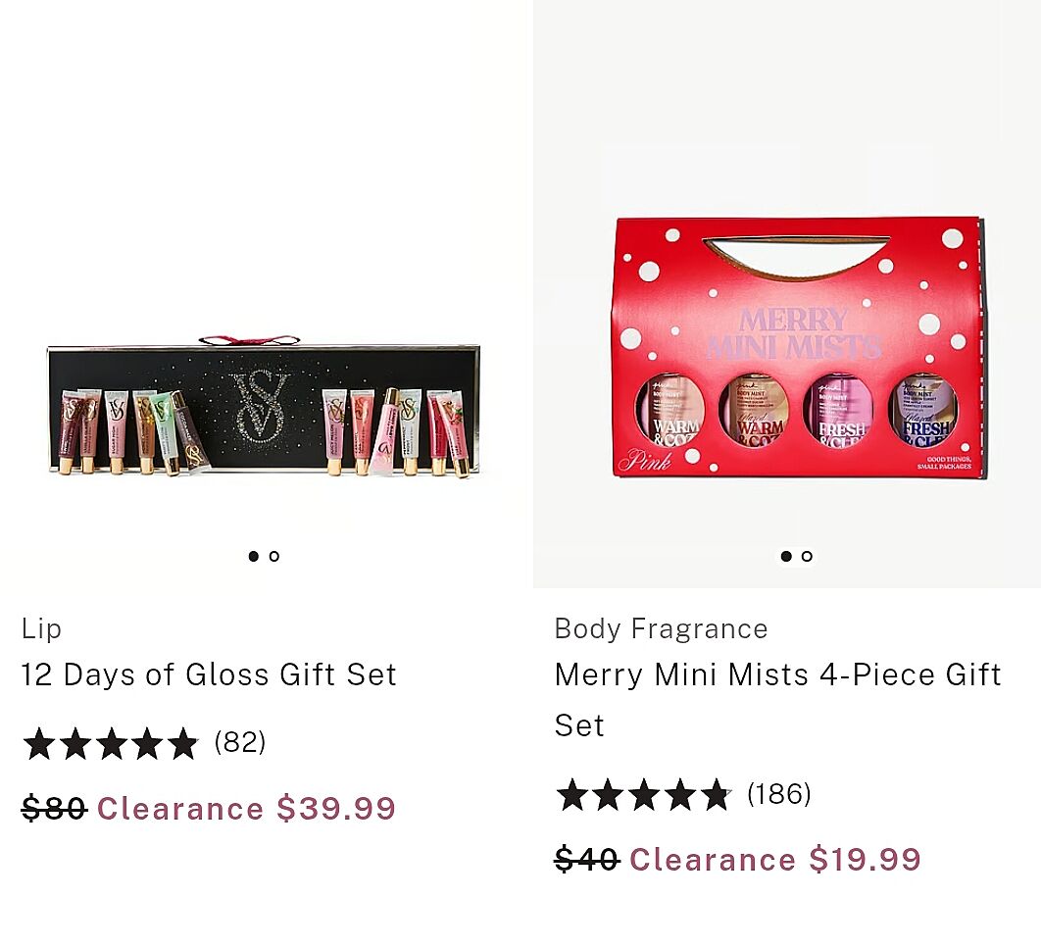Click the Clearance $39.99 price
Viewport: 1041px width, 948px height.
tap(246, 809)
